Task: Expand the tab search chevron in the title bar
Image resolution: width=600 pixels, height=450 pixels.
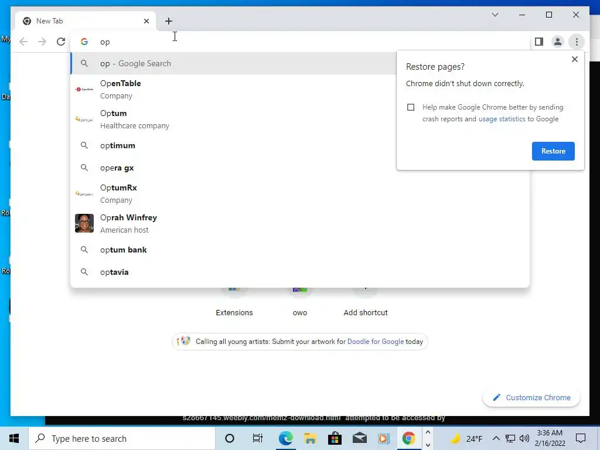Action: tap(495, 15)
